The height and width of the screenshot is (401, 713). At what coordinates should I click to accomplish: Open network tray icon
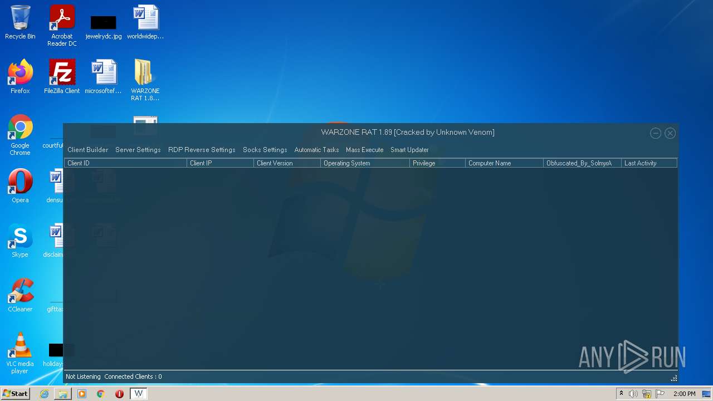[647, 394]
